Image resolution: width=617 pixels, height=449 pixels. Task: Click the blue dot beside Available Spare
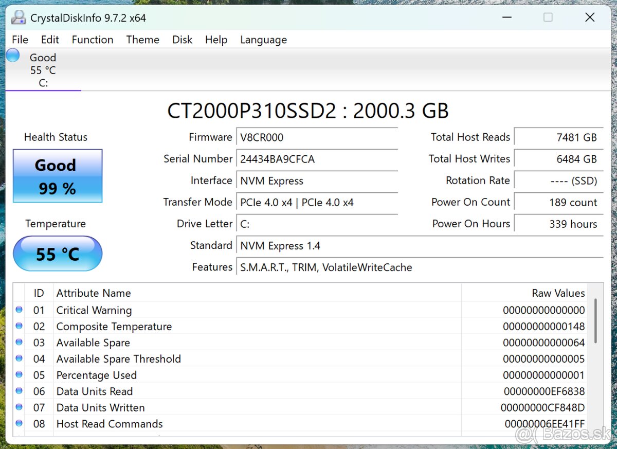coord(19,342)
